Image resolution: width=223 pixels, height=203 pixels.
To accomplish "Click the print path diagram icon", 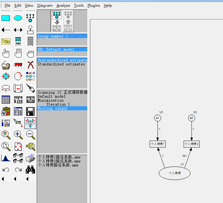I will [x=30, y=158].
